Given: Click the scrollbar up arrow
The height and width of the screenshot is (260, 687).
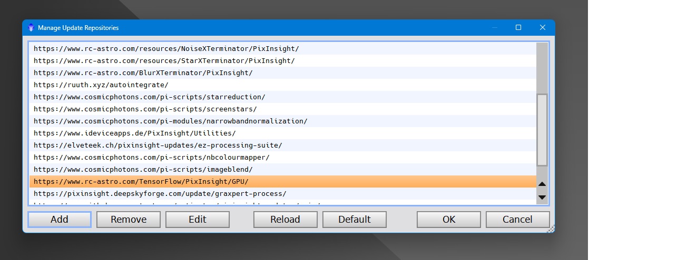Looking at the screenshot, I should 542,184.
